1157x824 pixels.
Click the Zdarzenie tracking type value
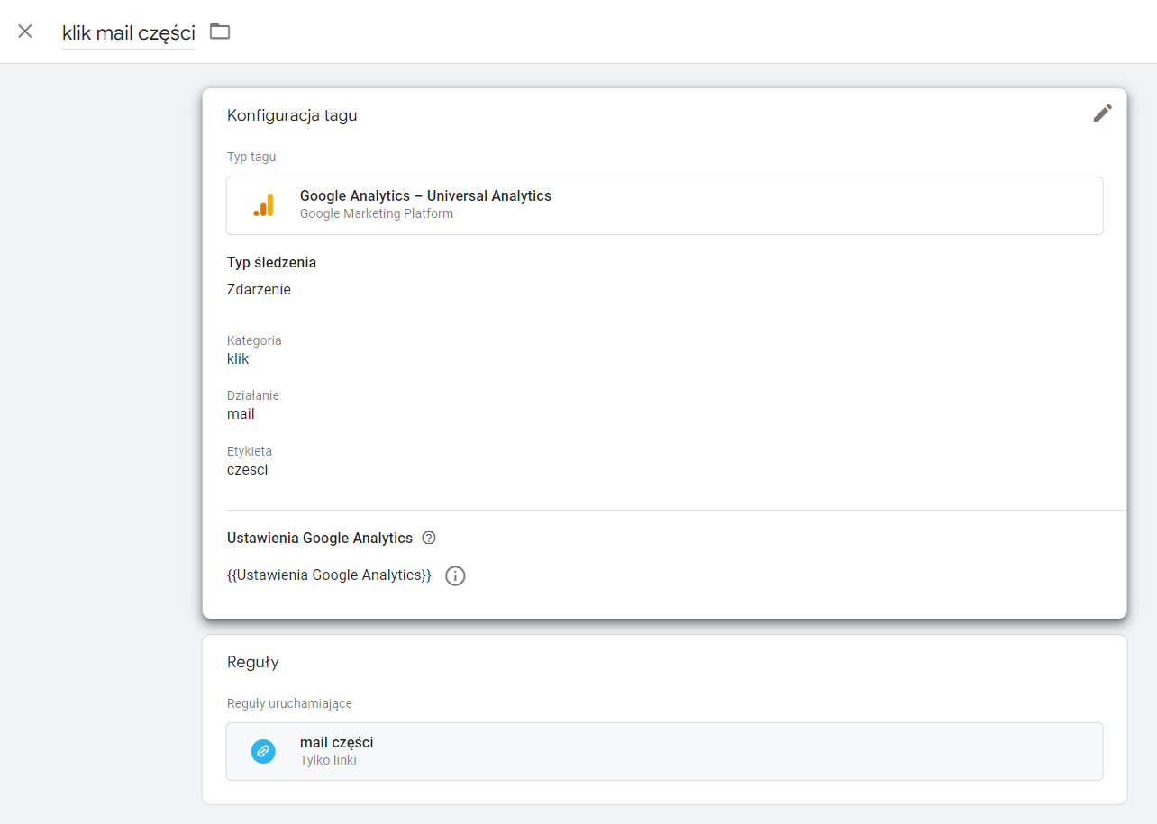(260, 289)
